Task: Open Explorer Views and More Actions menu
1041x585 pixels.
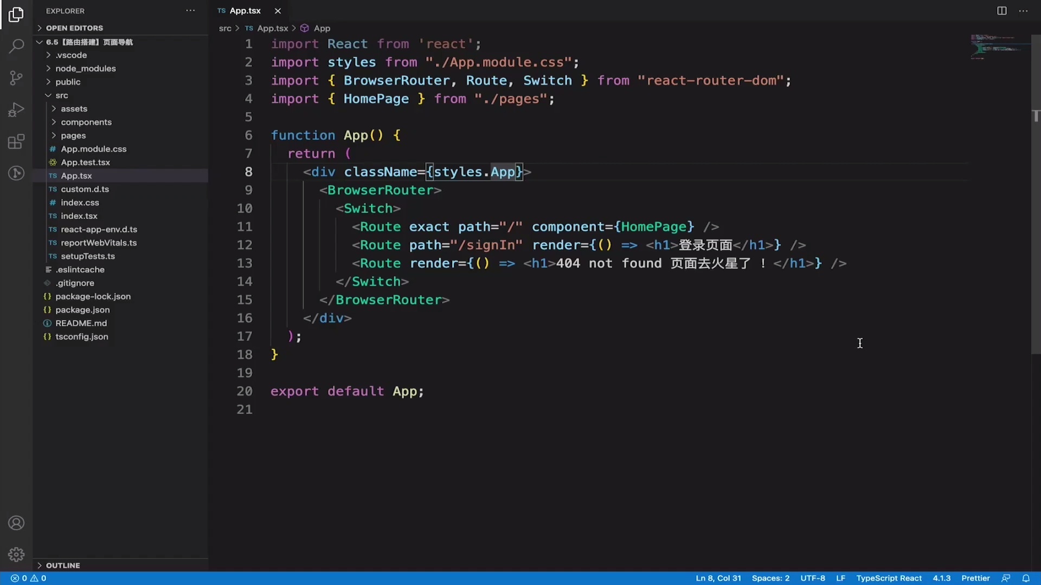Action: (190, 10)
